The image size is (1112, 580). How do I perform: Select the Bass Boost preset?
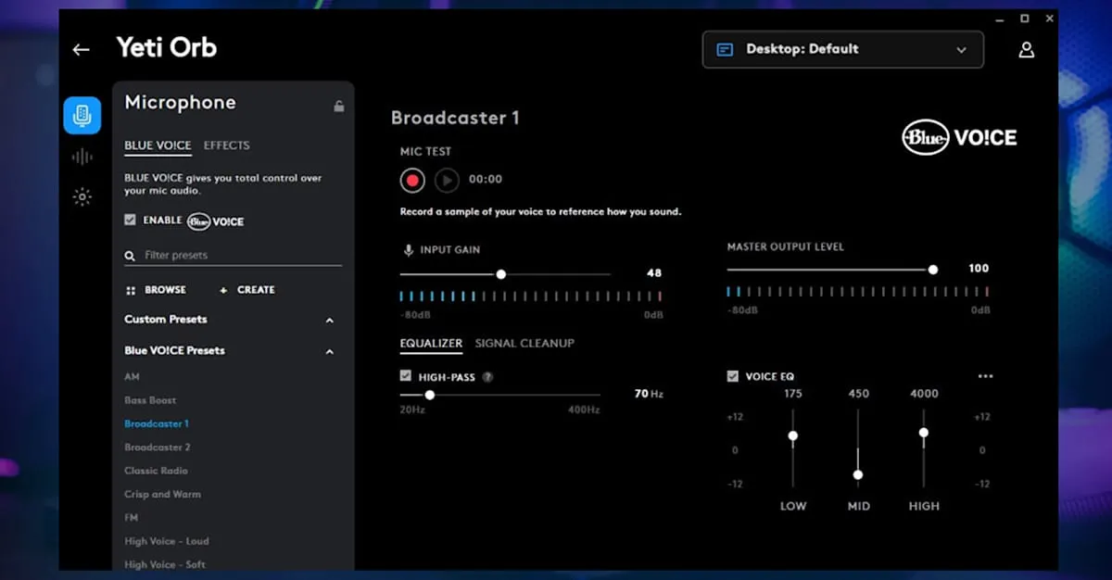click(150, 400)
